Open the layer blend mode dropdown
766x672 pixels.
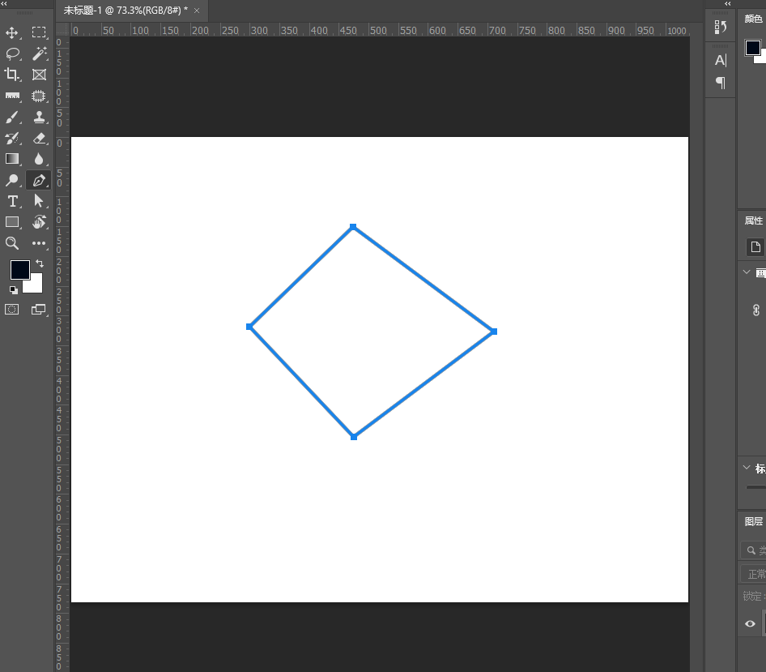tap(754, 574)
